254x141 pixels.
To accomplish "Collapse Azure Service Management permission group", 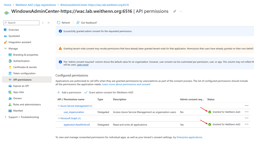I will 59,106.
